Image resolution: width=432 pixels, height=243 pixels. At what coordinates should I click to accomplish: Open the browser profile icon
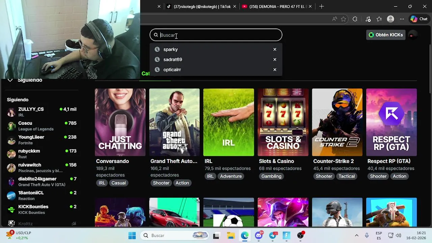point(390,19)
